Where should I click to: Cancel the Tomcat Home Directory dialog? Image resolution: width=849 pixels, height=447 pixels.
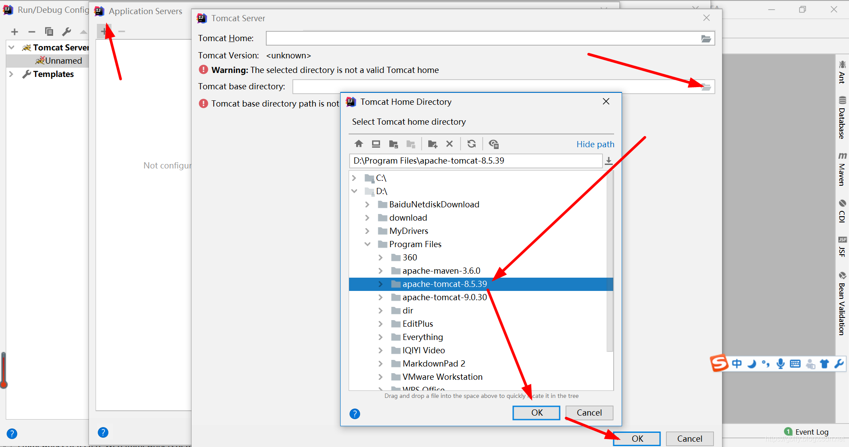click(589, 413)
